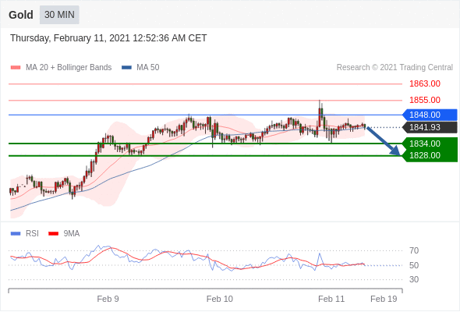Screen dimensions: 460x312
Task: Click the 30 MIN timeframe button
Action: point(59,15)
